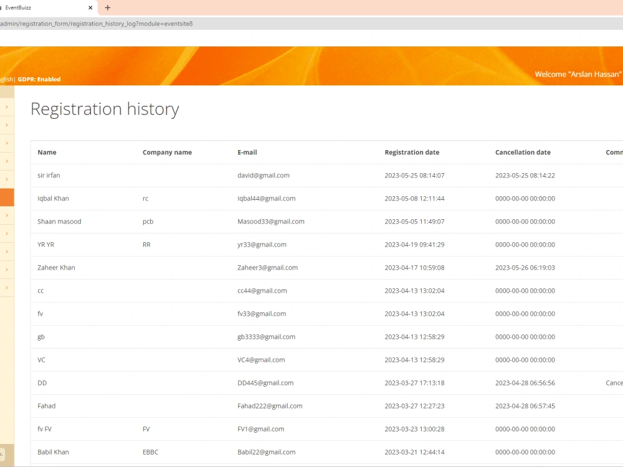Screen dimensions: 623x467
Task: Click the Cancellation date column header
Action: (523, 152)
